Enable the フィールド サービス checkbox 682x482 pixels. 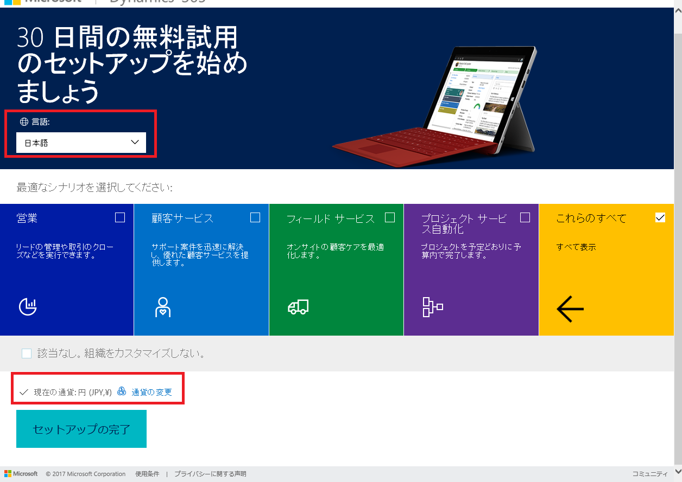point(390,217)
